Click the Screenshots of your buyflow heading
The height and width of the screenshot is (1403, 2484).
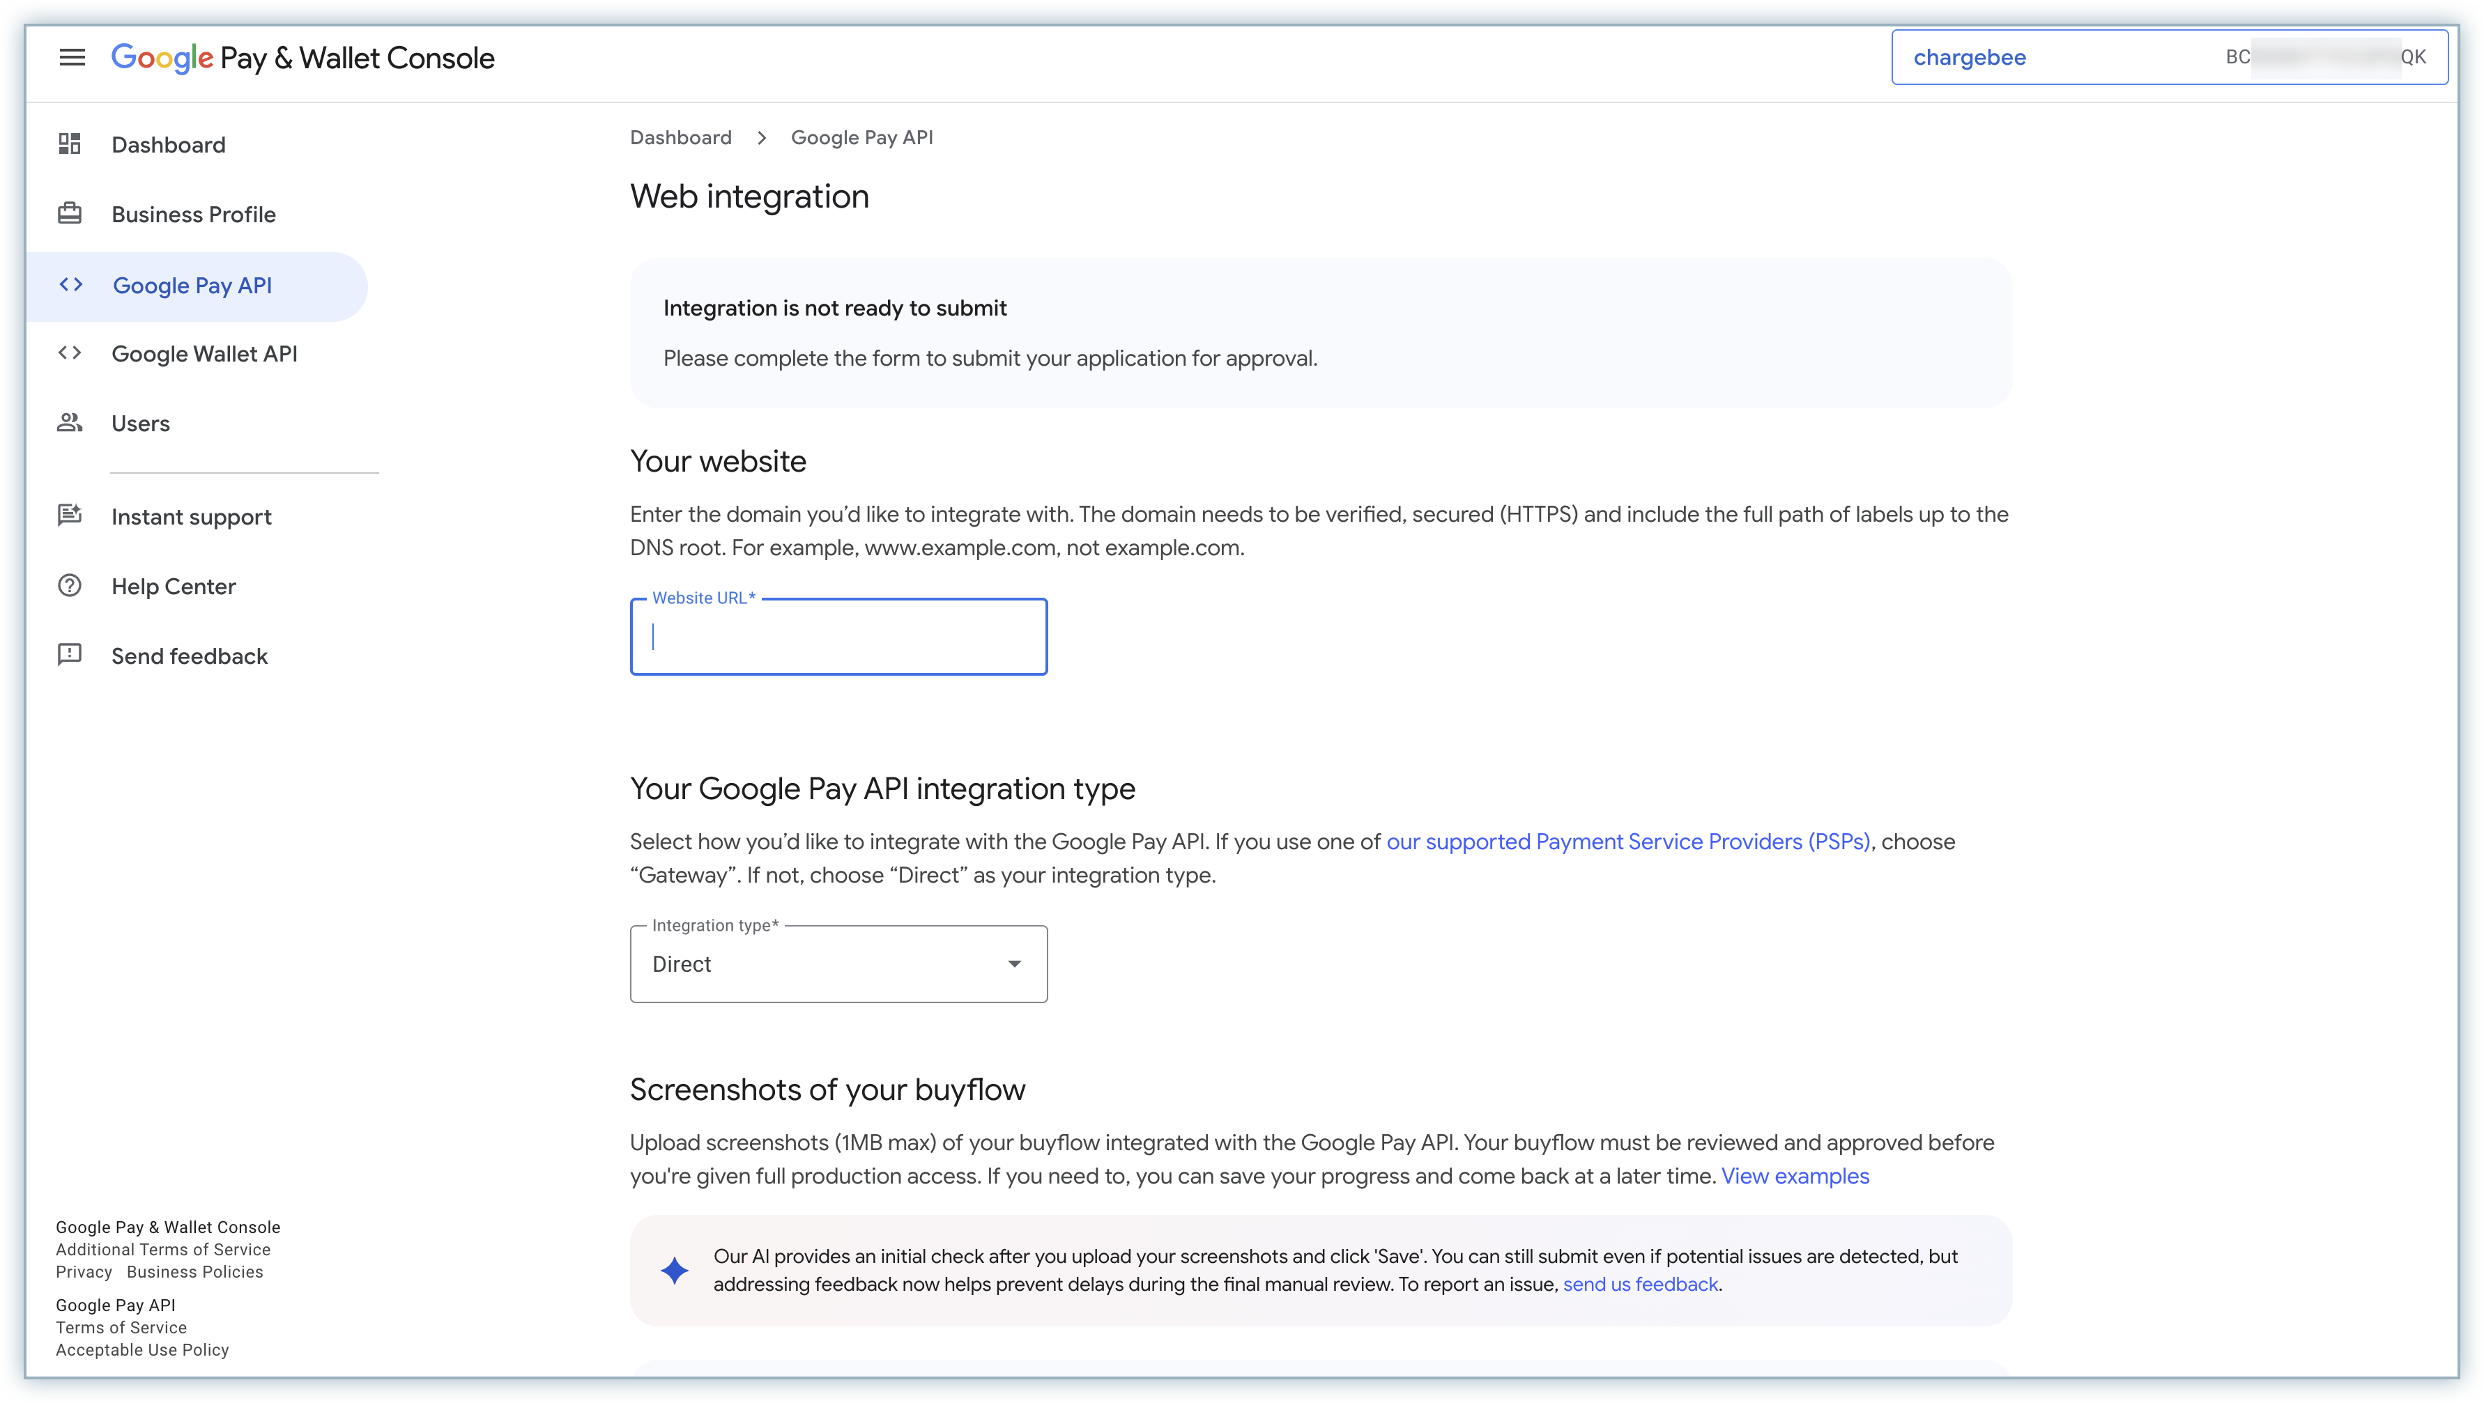(x=827, y=1090)
